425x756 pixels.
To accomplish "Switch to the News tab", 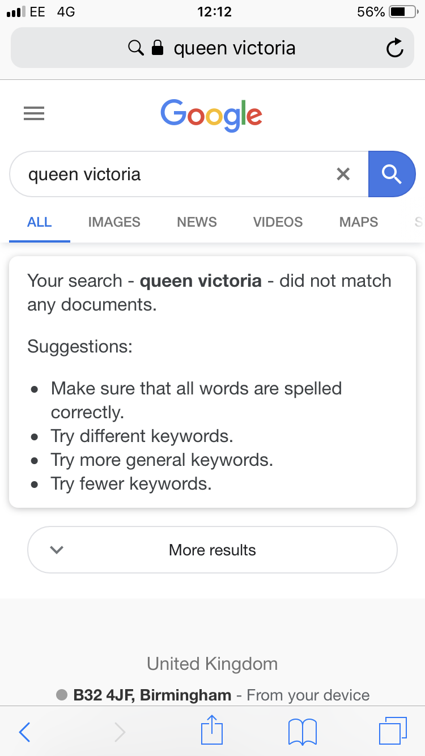I will pos(197,222).
